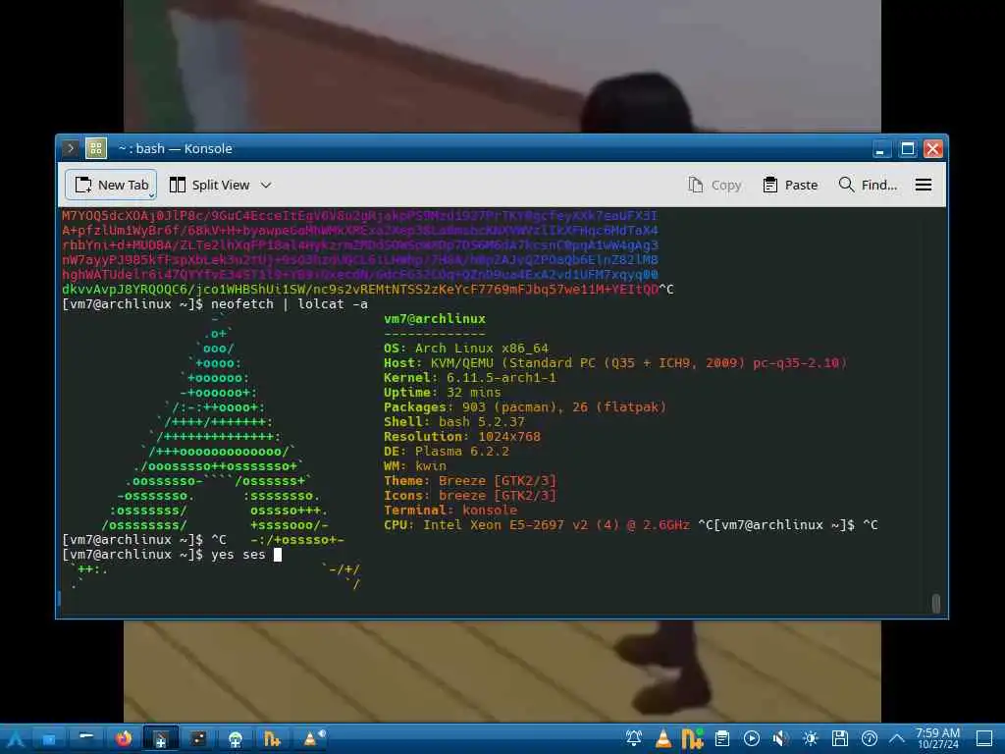Screen dimensions: 1005x754
Task: Click the VLC cone tray icon
Action: tap(663, 738)
